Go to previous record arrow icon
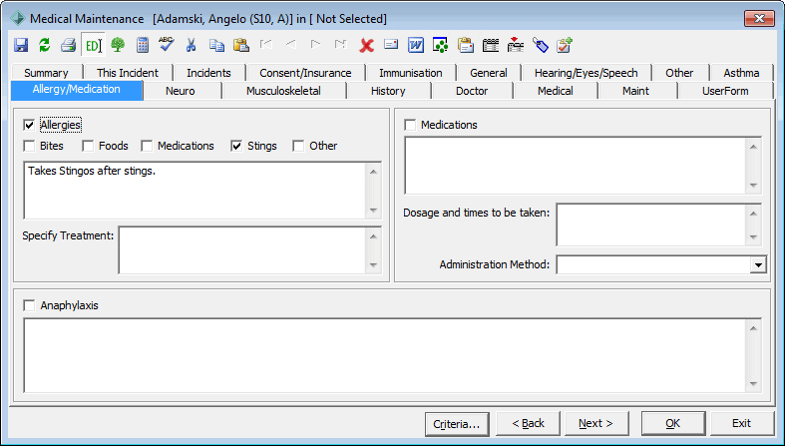The image size is (785, 446). click(290, 45)
